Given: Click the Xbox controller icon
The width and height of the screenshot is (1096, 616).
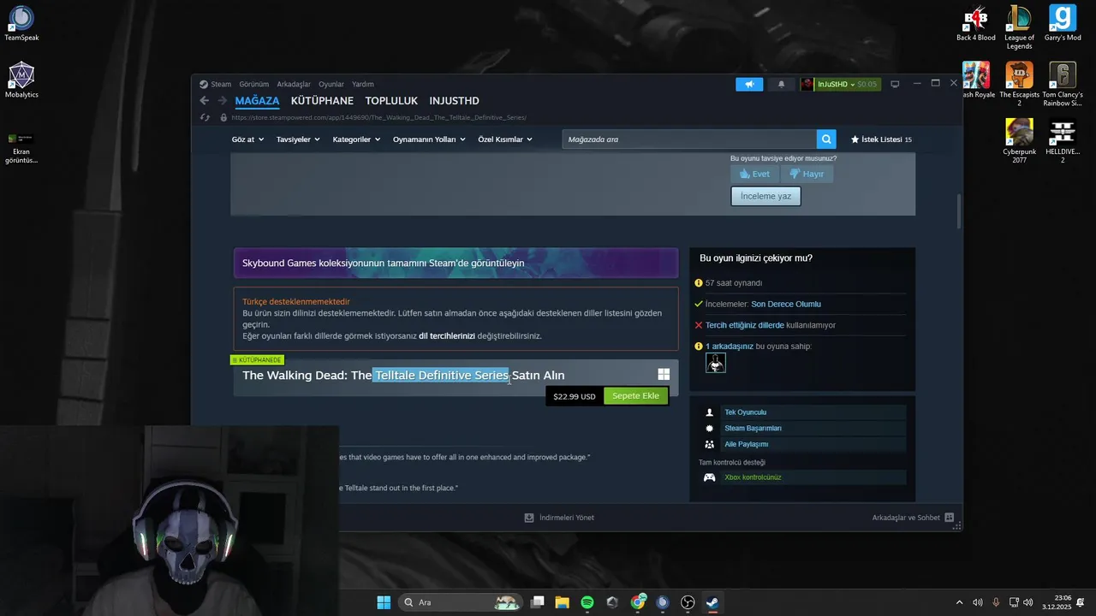Looking at the screenshot, I should click(710, 477).
